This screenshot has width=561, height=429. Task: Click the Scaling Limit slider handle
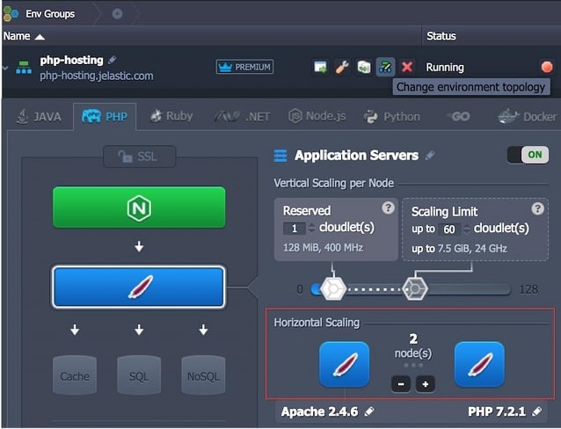415,288
